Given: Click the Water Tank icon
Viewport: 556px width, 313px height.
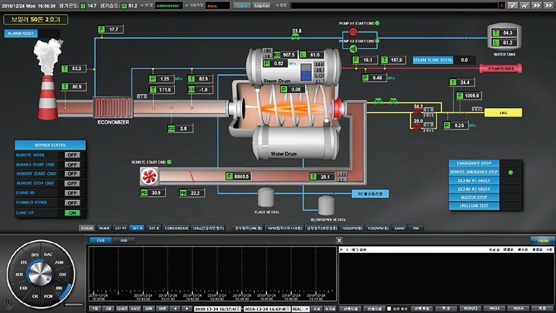Looking at the screenshot, I should click(505, 38).
